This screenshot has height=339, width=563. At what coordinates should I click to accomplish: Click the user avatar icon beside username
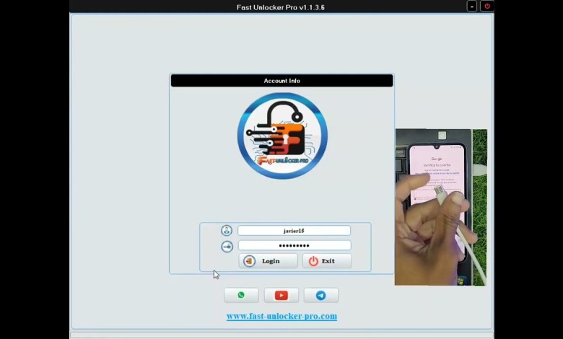227,231
